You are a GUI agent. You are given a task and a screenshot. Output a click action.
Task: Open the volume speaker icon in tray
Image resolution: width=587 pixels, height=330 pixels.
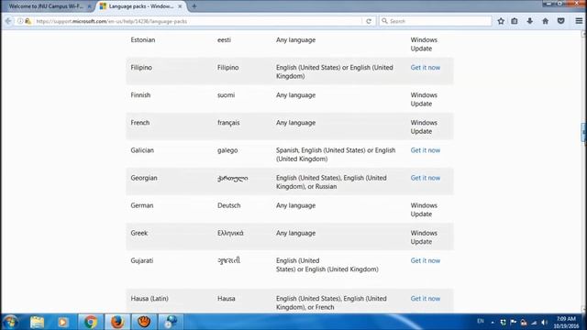544,323
